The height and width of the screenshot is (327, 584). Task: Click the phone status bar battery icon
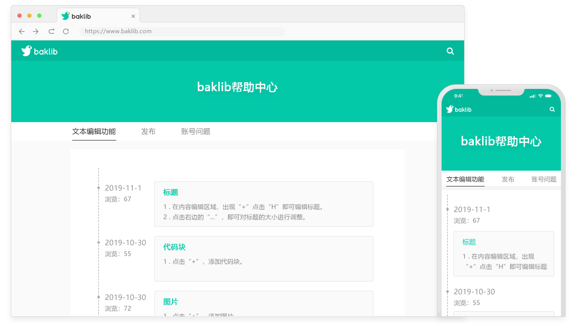click(x=548, y=96)
